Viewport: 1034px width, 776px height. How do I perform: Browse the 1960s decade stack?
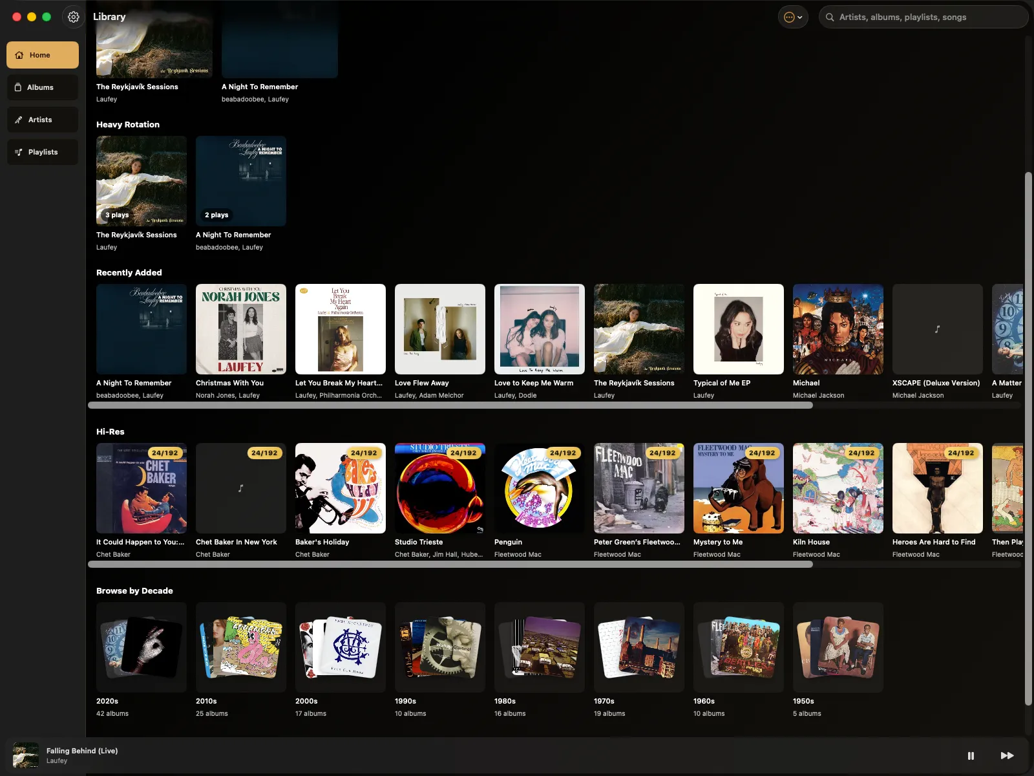739,647
